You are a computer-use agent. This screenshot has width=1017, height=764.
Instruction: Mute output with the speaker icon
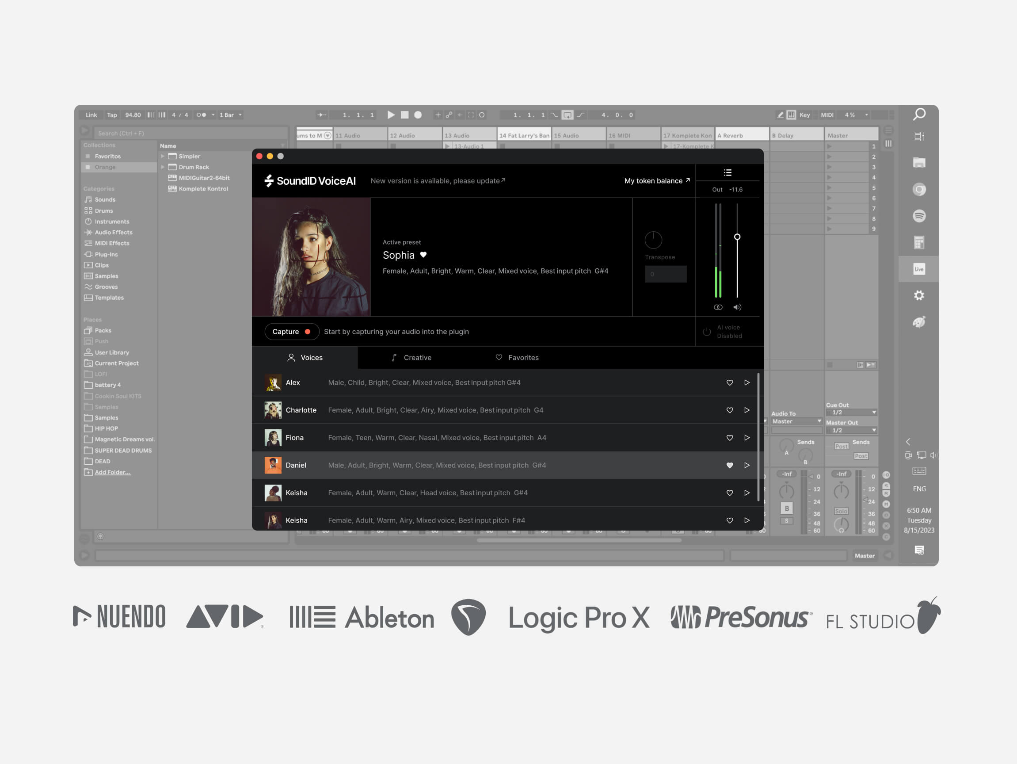[737, 307]
